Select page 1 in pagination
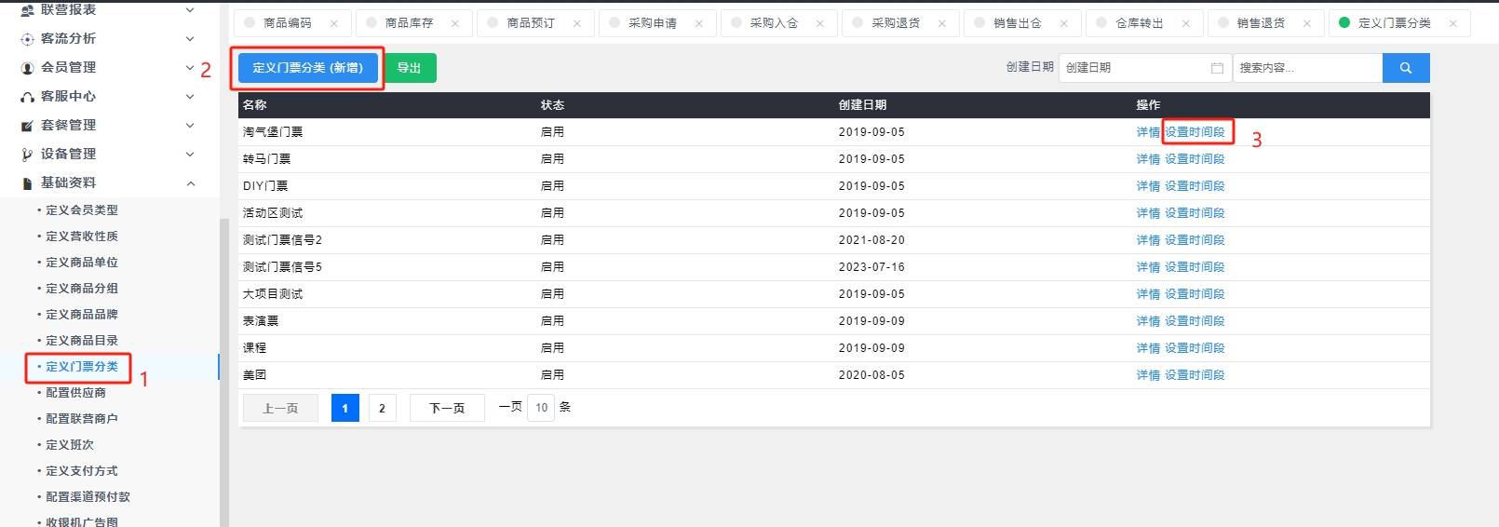 (344, 408)
